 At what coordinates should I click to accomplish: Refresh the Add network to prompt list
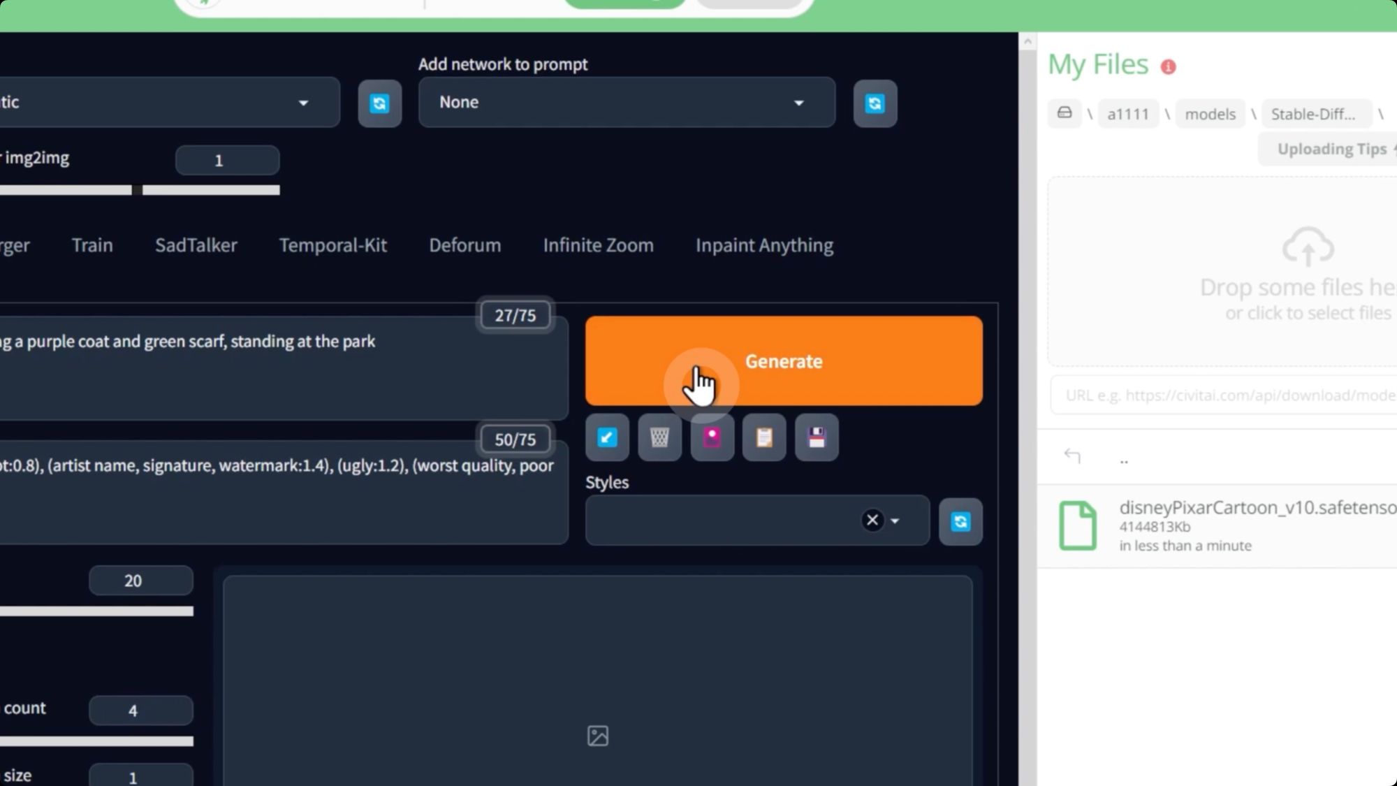point(875,103)
